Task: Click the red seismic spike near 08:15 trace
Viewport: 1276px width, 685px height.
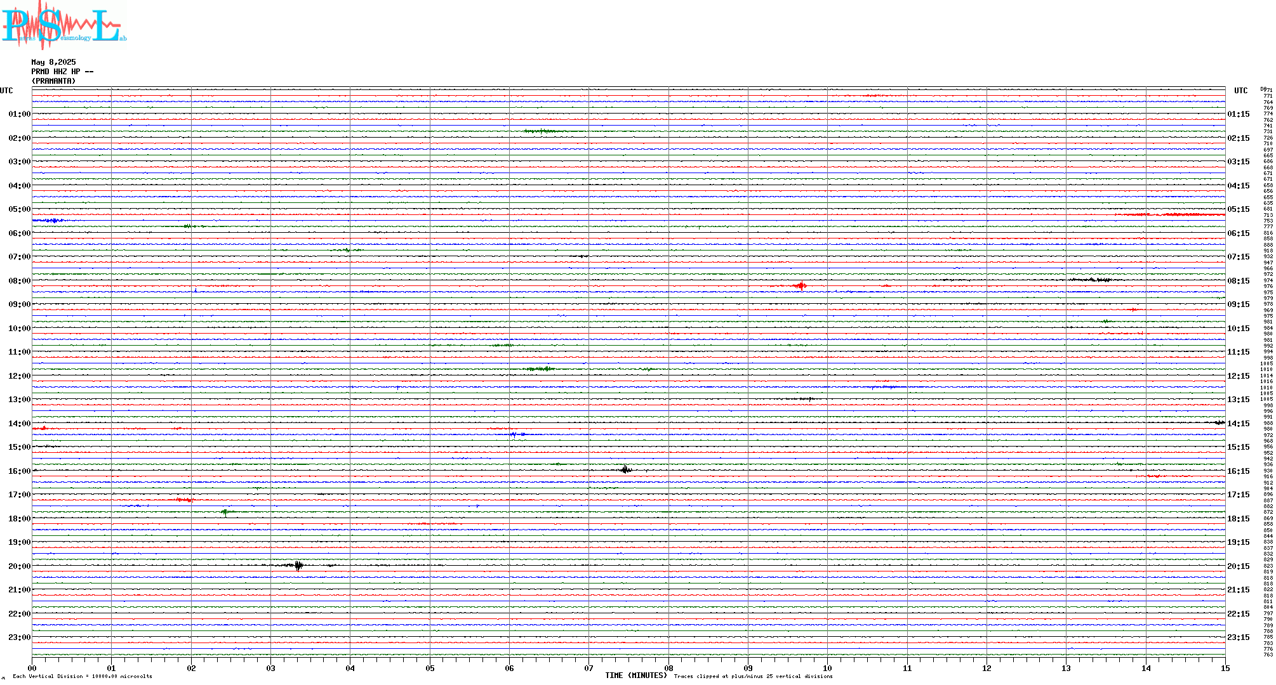Action: [x=801, y=286]
